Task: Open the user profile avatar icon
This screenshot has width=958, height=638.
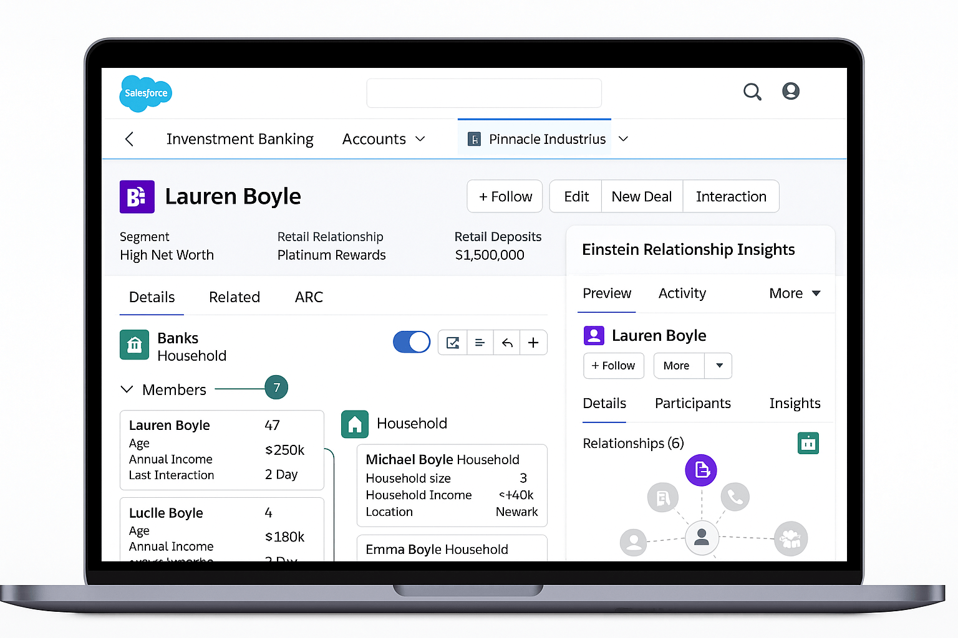Action: 791,91
